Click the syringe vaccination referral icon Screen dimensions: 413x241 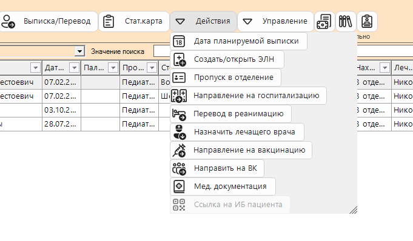pos(179,150)
